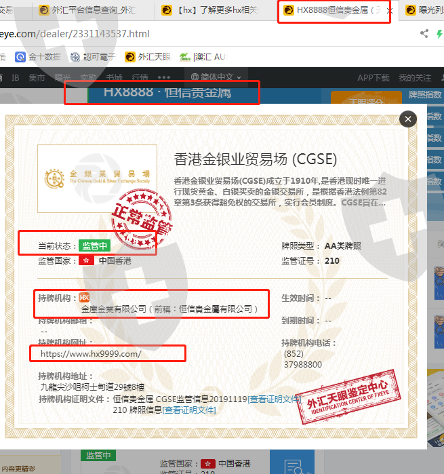Open first 查看证明文件 link after CGSE监管信息20191119

(275, 399)
